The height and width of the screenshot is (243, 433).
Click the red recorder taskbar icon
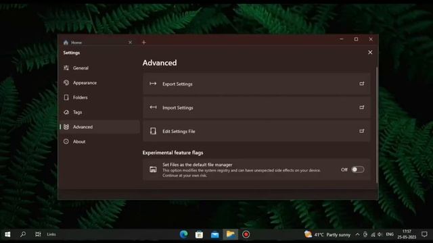coord(246,234)
